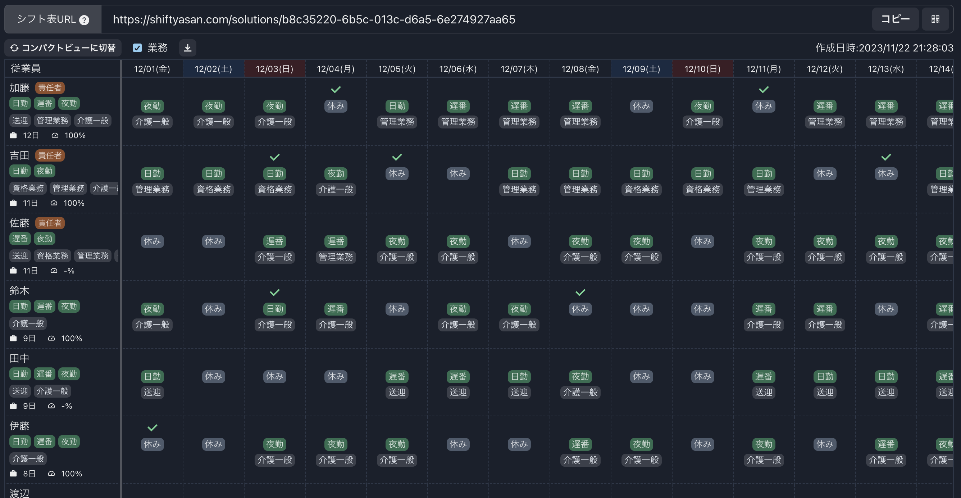Click the briefcase icon in 吉田's summary row
Screen dimensions: 961x498
[x=13, y=203]
